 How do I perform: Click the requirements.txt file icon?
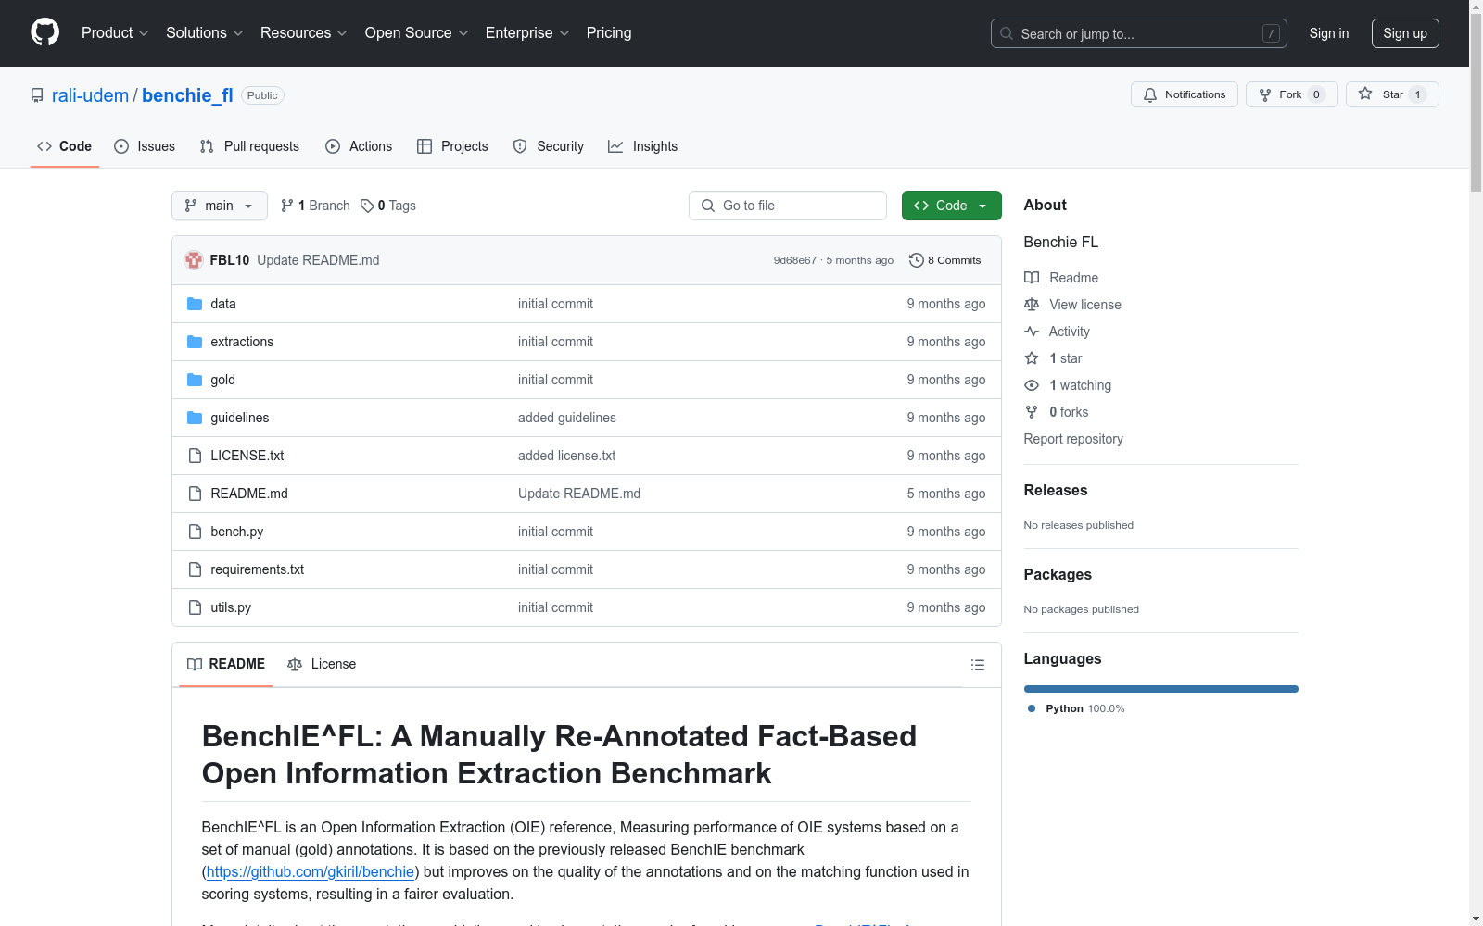195,569
